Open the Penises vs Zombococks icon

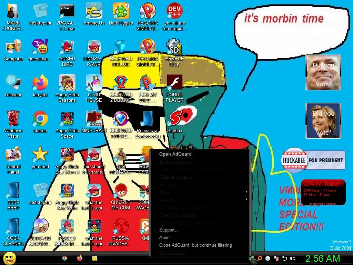(x=148, y=124)
